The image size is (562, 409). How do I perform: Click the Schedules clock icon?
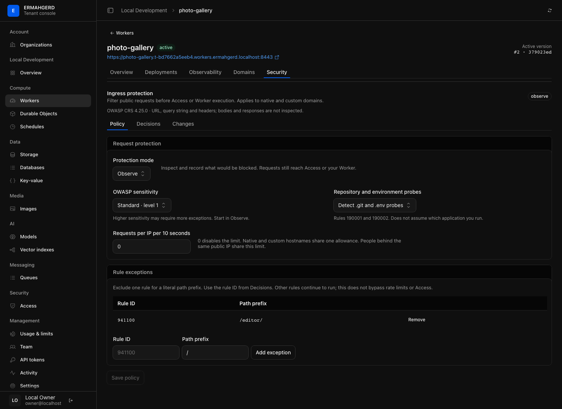click(13, 127)
